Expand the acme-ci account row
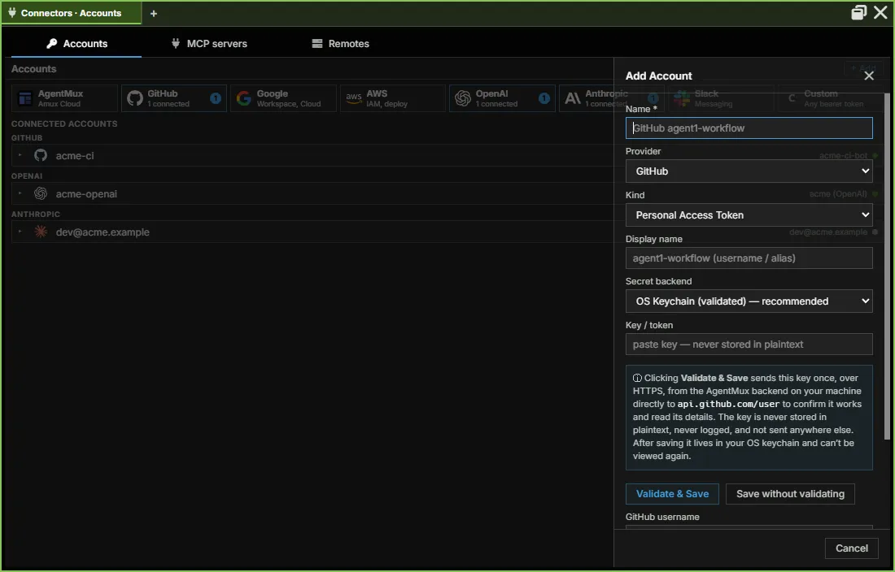This screenshot has height=572, width=895. [20, 155]
